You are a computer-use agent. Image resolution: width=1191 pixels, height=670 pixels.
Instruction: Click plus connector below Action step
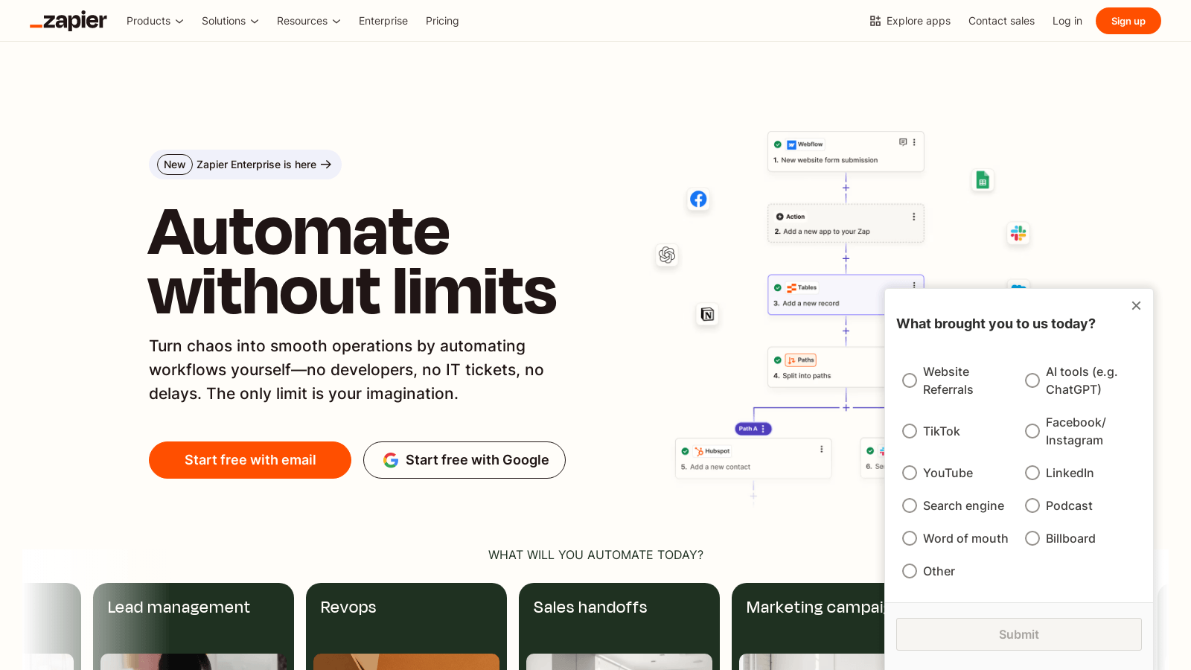click(x=846, y=258)
